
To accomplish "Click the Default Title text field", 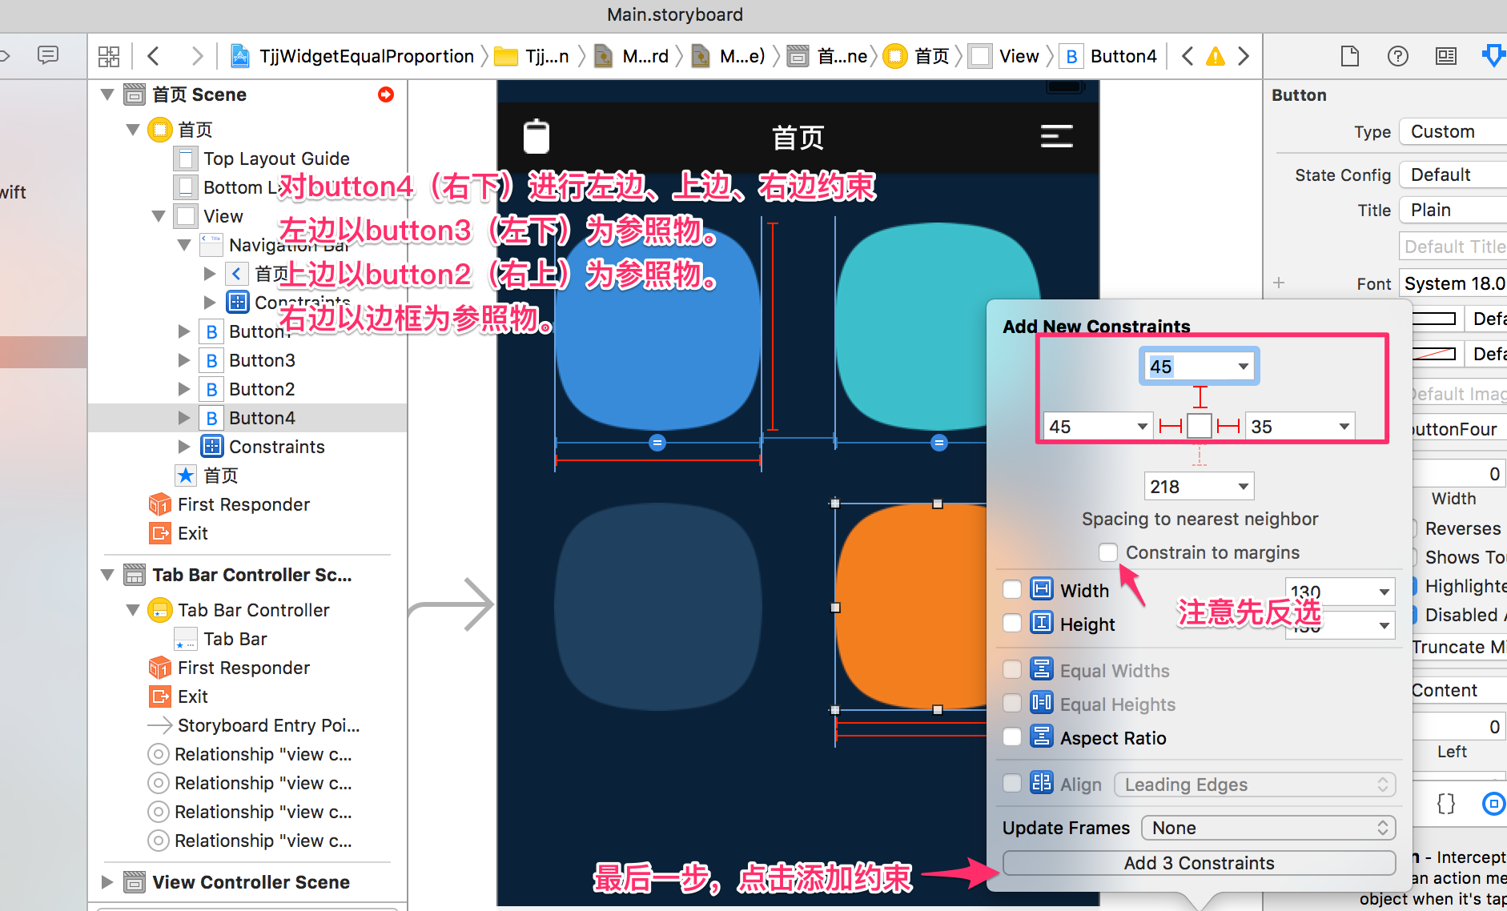I will [1453, 247].
